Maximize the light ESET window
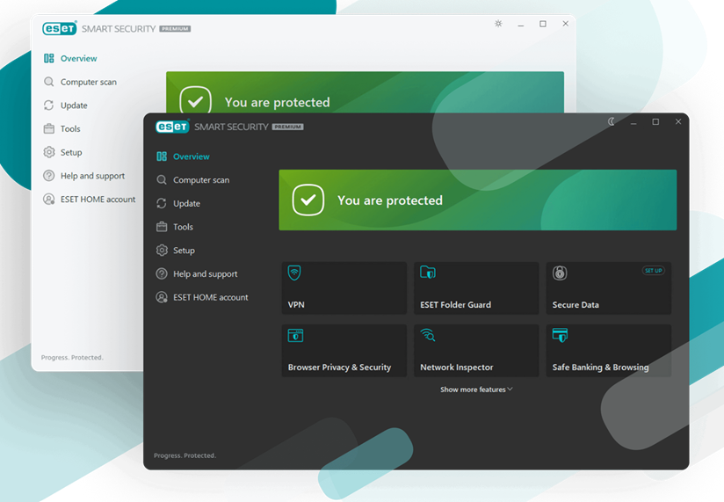Image resolution: width=724 pixels, height=502 pixels. 543,24
